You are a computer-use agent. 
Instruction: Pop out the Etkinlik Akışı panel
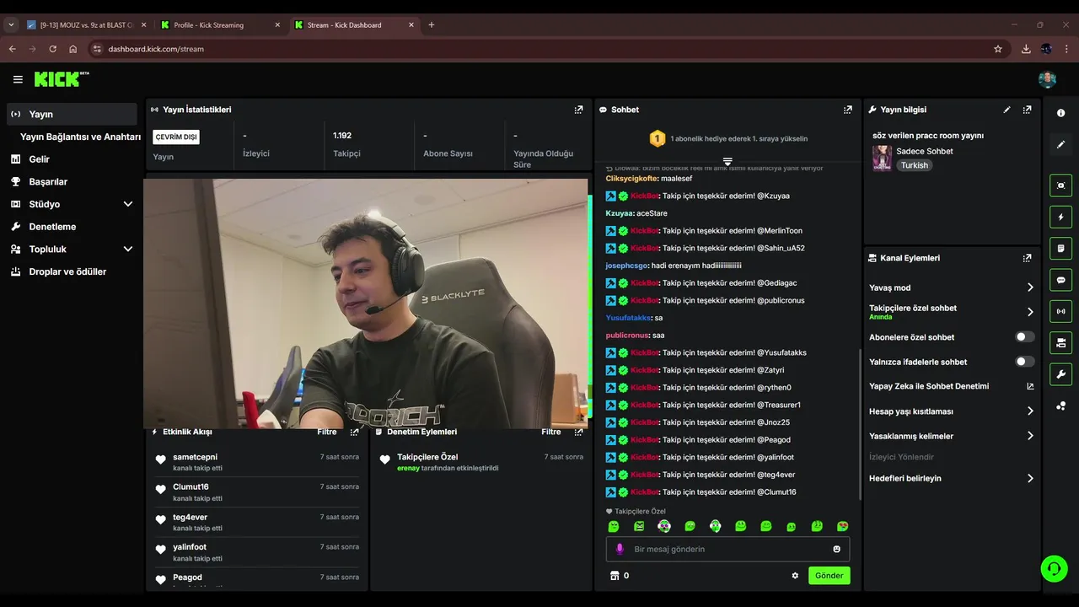354,432
